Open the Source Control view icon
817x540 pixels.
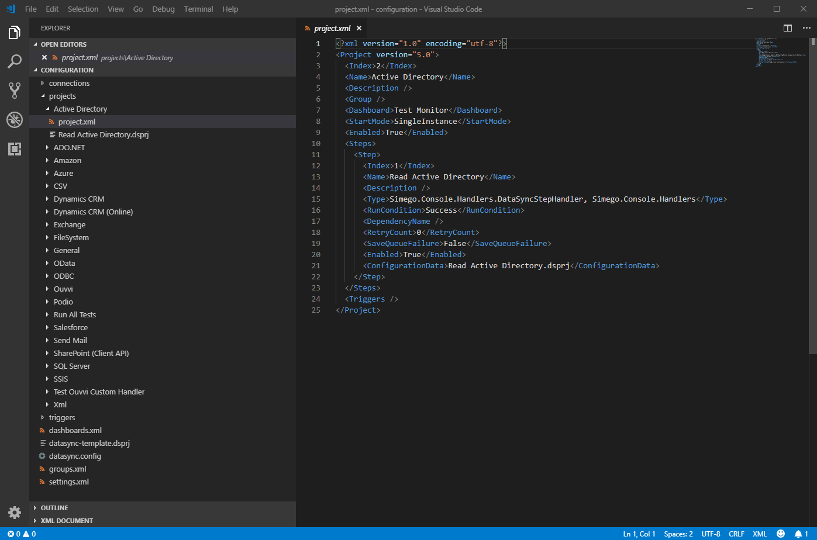[x=15, y=90]
